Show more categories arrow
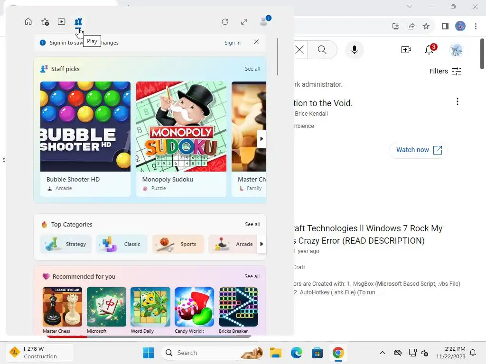The width and height of the screenshot is (486, 364). tap(262, 244)
